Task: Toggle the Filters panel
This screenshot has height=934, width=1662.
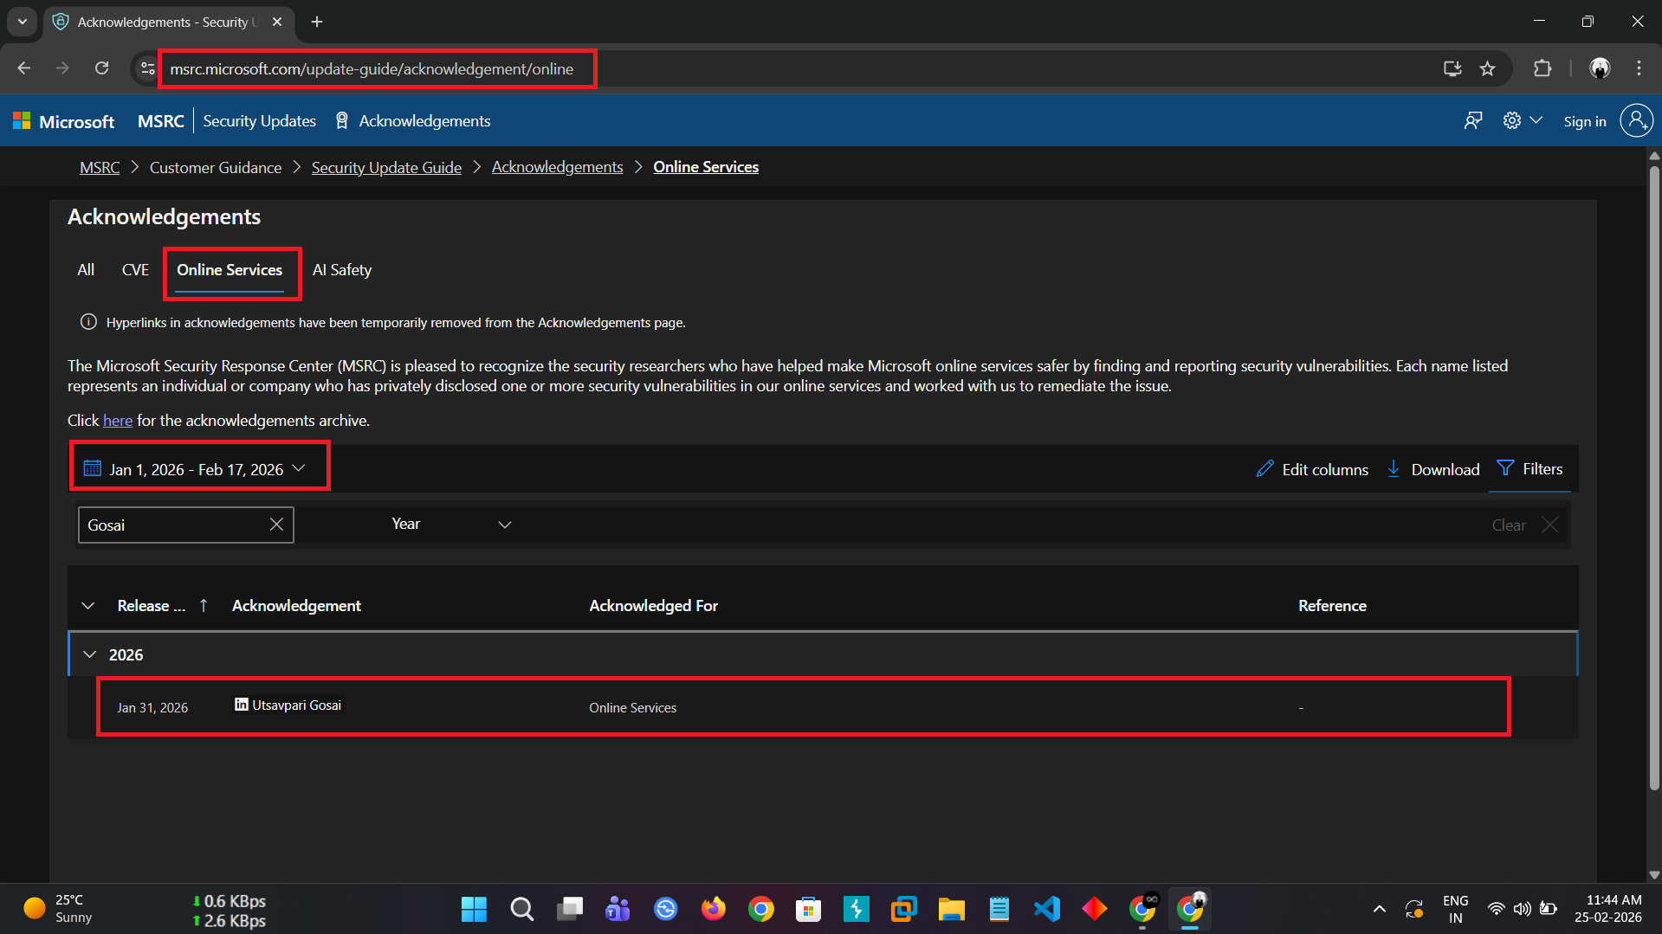Action: tap(1530, 469)
